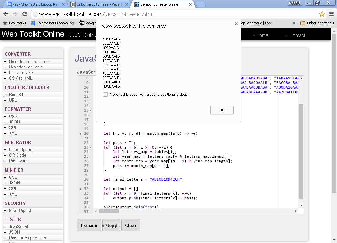
Task: Collapse code fold arrow at line 23
Action: click(91, 148)
